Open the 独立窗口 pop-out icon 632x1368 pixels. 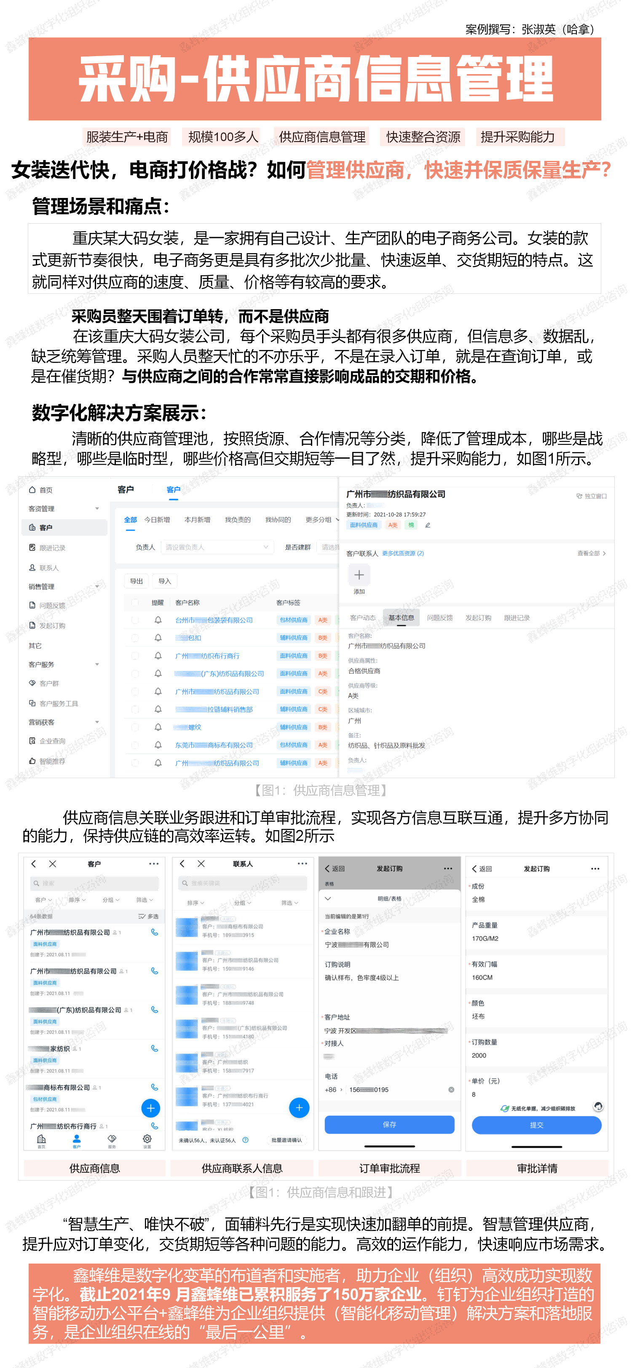579,496
